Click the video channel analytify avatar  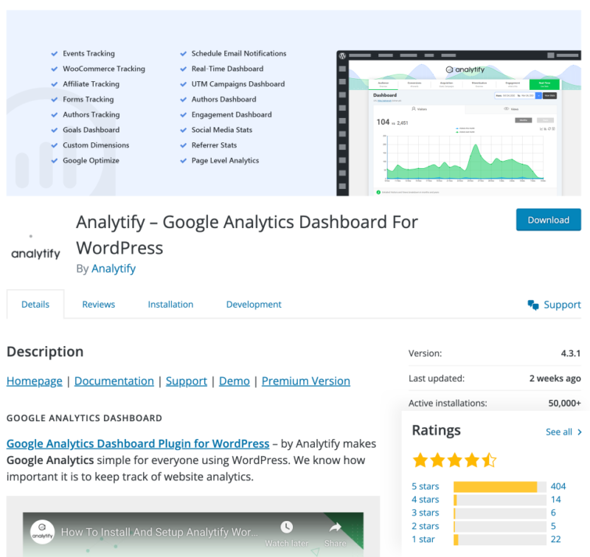tap(42, 532)
